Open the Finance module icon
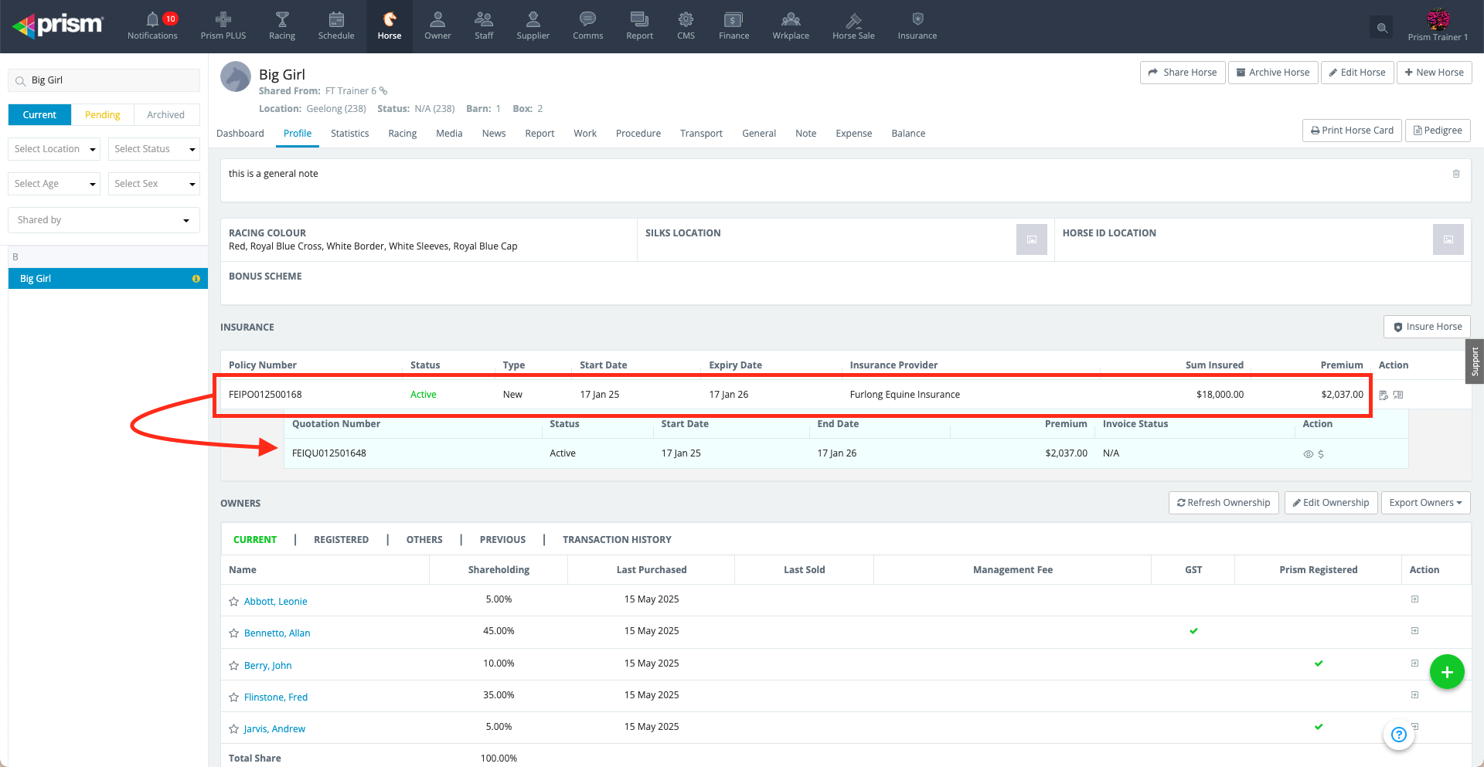This screenshot has width=1484, height=767. 733,20
